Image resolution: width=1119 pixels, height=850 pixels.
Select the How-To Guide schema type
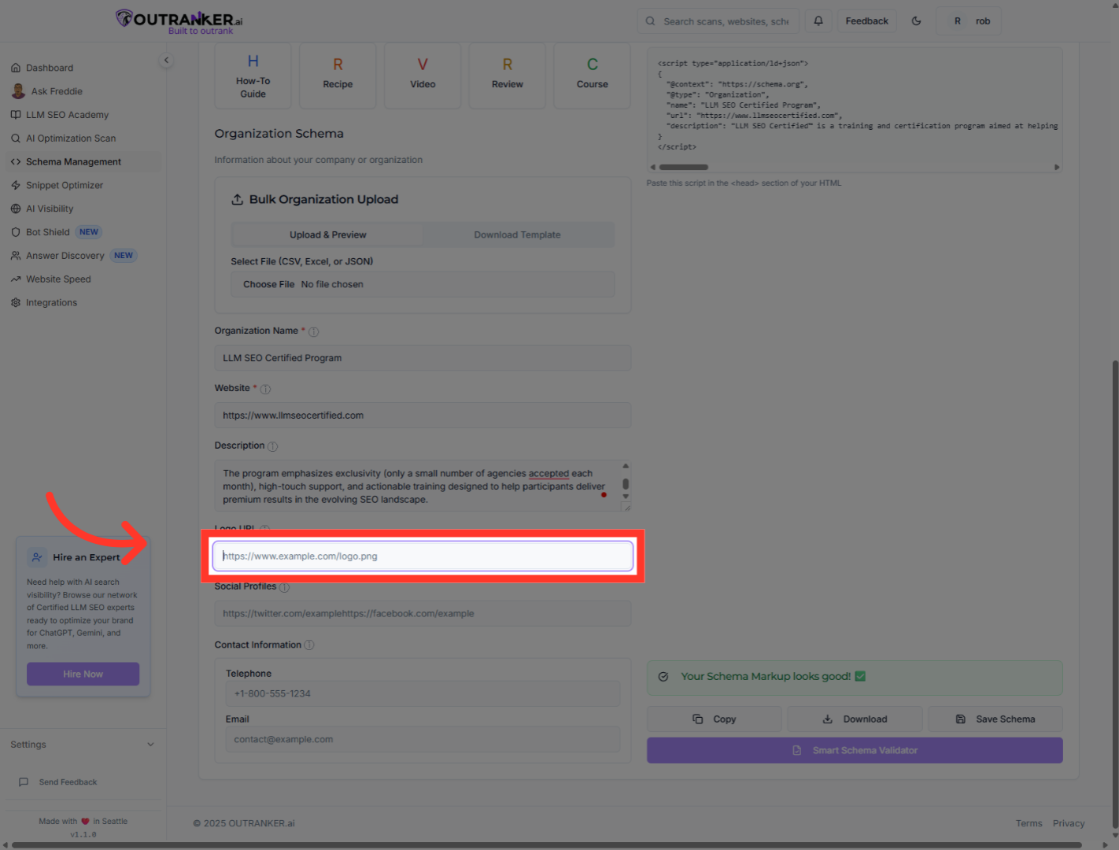(x=253, y=76)
